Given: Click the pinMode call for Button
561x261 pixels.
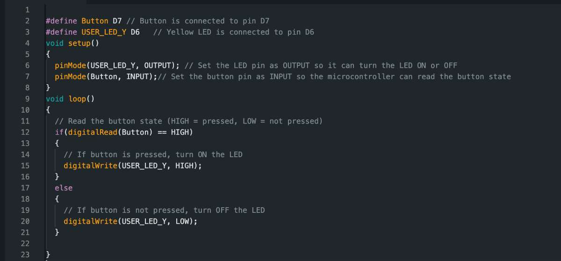Looking at the screenshot, I should click(x=70, y=76).
